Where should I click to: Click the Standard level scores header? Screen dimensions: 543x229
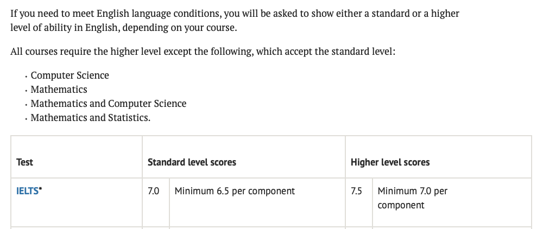click(192, 162)
